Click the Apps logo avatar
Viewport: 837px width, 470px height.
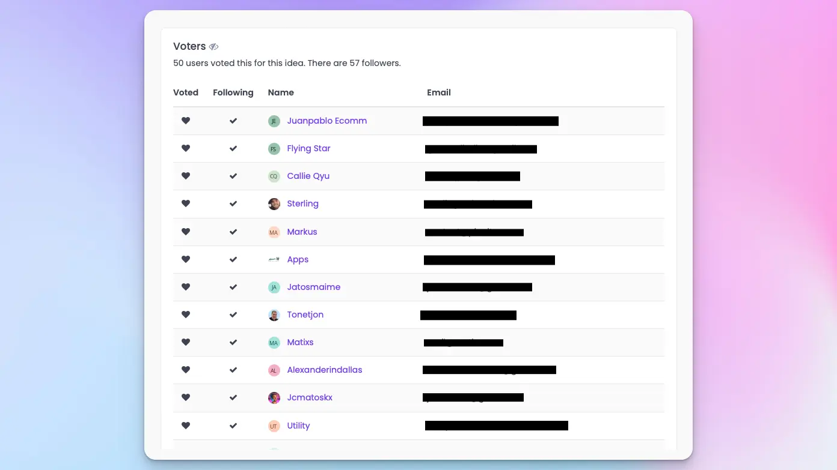tap(274, 259)
